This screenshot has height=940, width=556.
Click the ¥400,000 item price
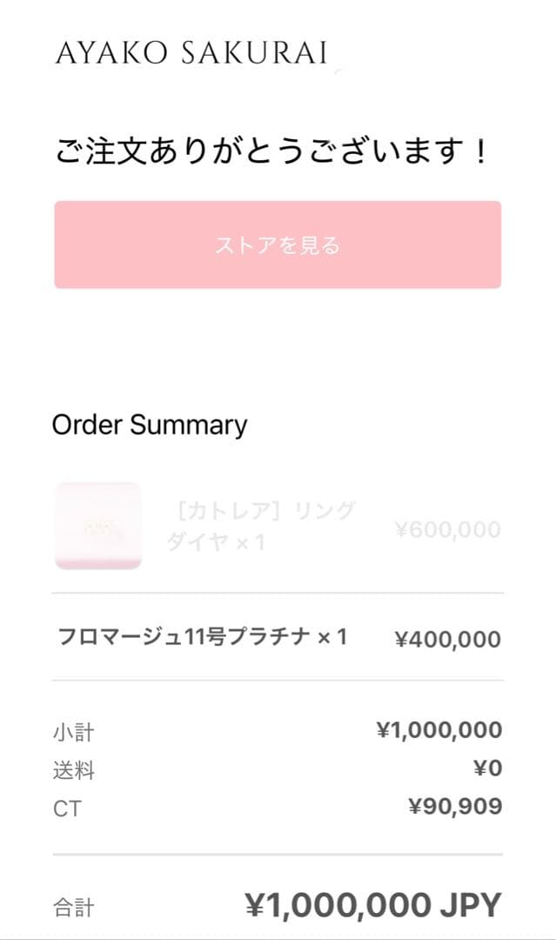tap(448, 640)
